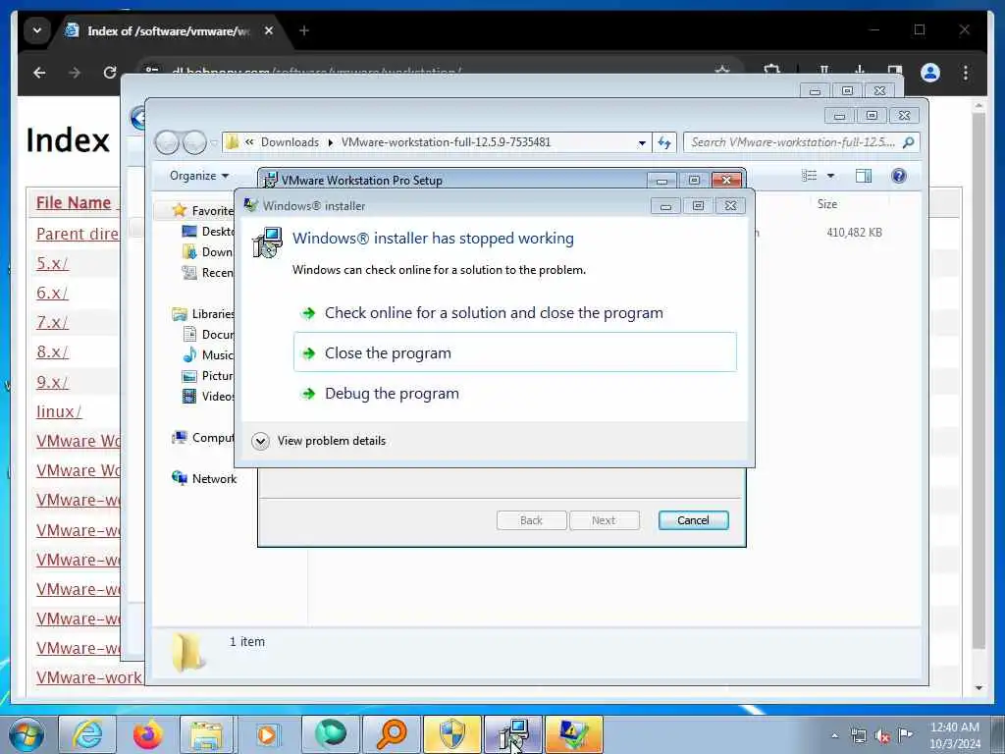The width and height of the screenshot is (1005, 754).
Task: Select Network in Explorer sidebar
Action: point(204,479)
